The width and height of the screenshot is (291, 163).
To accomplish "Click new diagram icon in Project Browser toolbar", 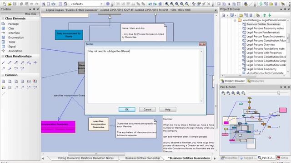I will pos(246,15).
